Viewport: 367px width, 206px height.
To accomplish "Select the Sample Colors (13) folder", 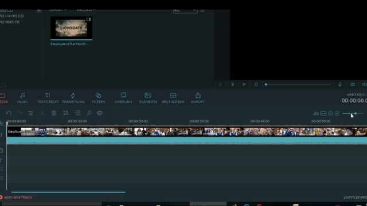I will coord(11,16).
